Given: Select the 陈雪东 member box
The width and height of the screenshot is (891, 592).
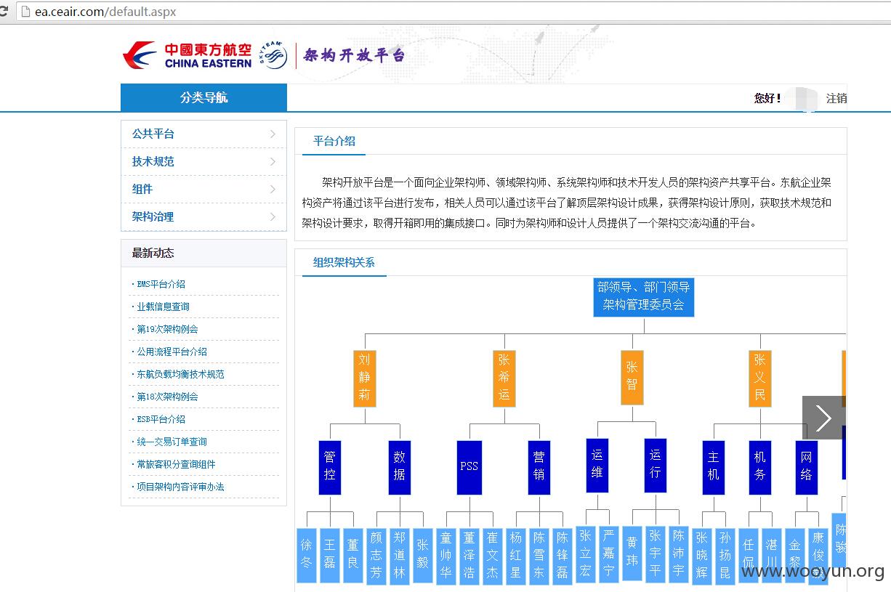Looking at the screenshot, I should tap(539, 556).
